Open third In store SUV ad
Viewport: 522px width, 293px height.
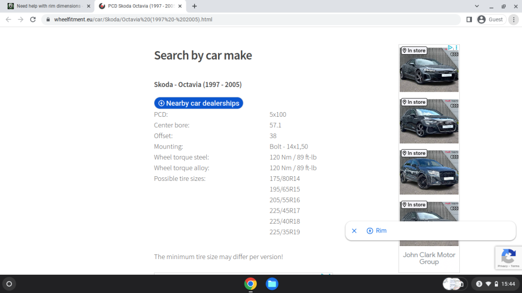[x=429, y=172]
